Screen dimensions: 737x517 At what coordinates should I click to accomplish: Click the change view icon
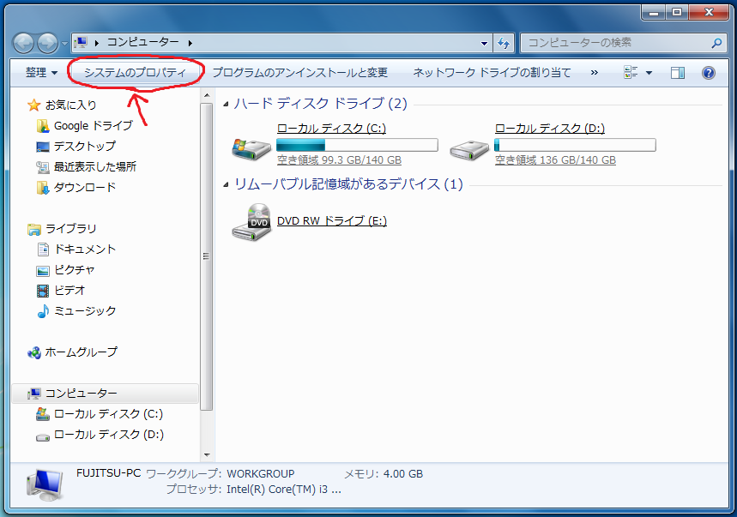[631, 72]
